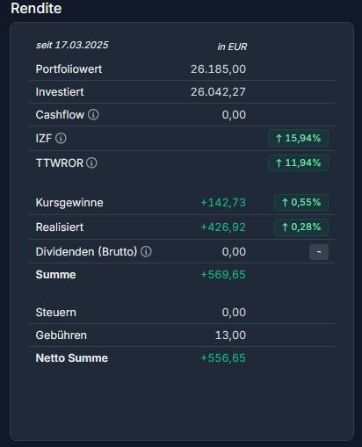The width and height of the screenshot is (362, 447).
Task: Select the Portfoliowert value 26.185,00
Action: [x=218, y=69]
